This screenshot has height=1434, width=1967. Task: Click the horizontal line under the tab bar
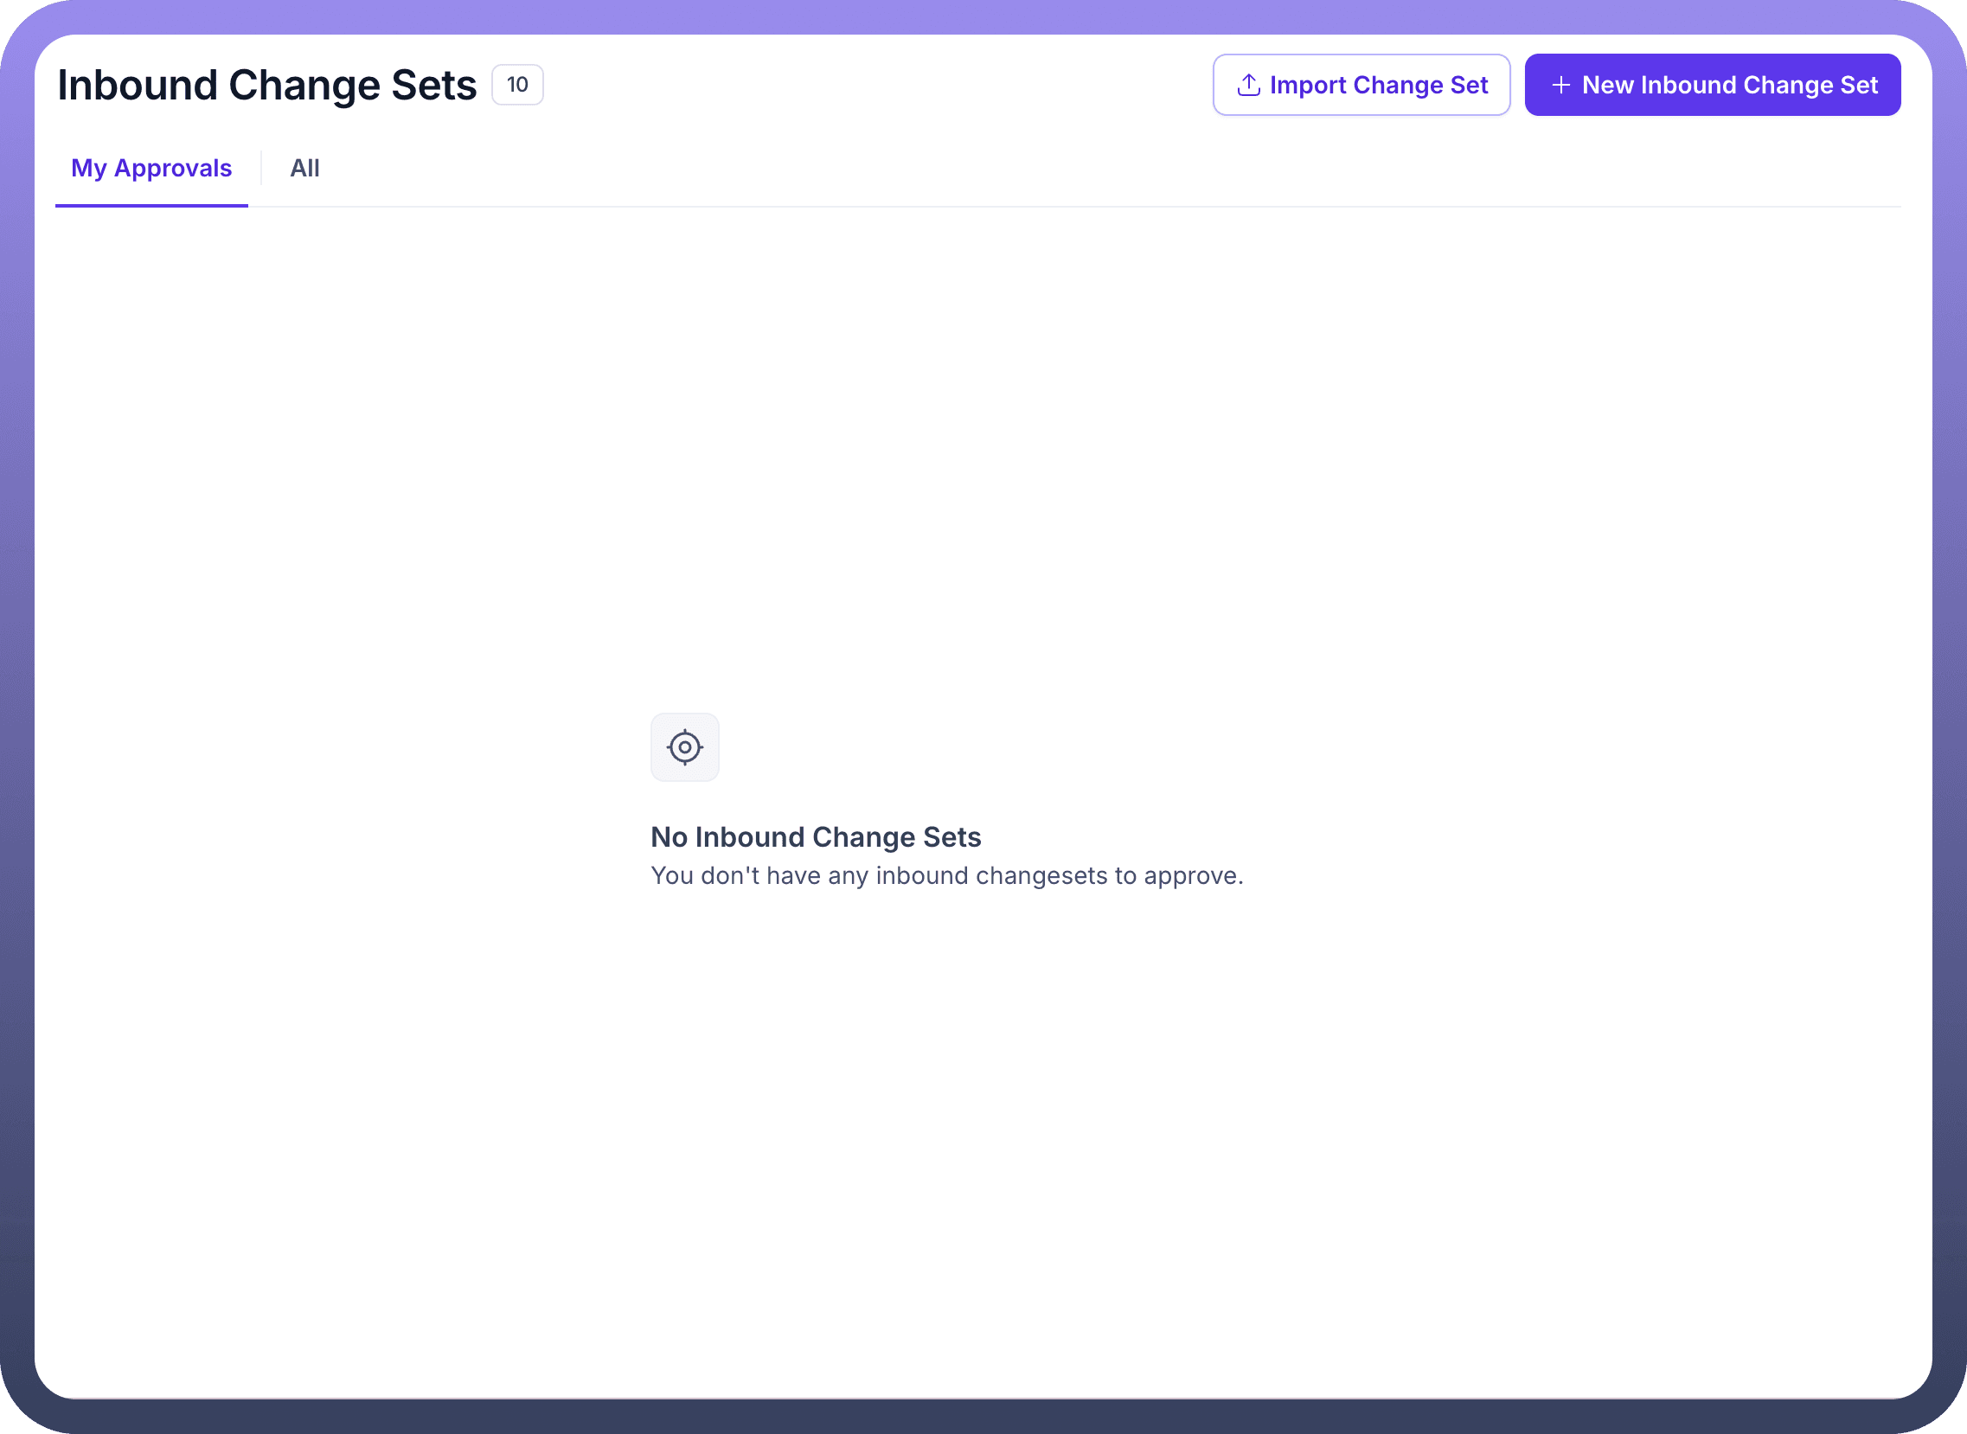point(1041,207)
